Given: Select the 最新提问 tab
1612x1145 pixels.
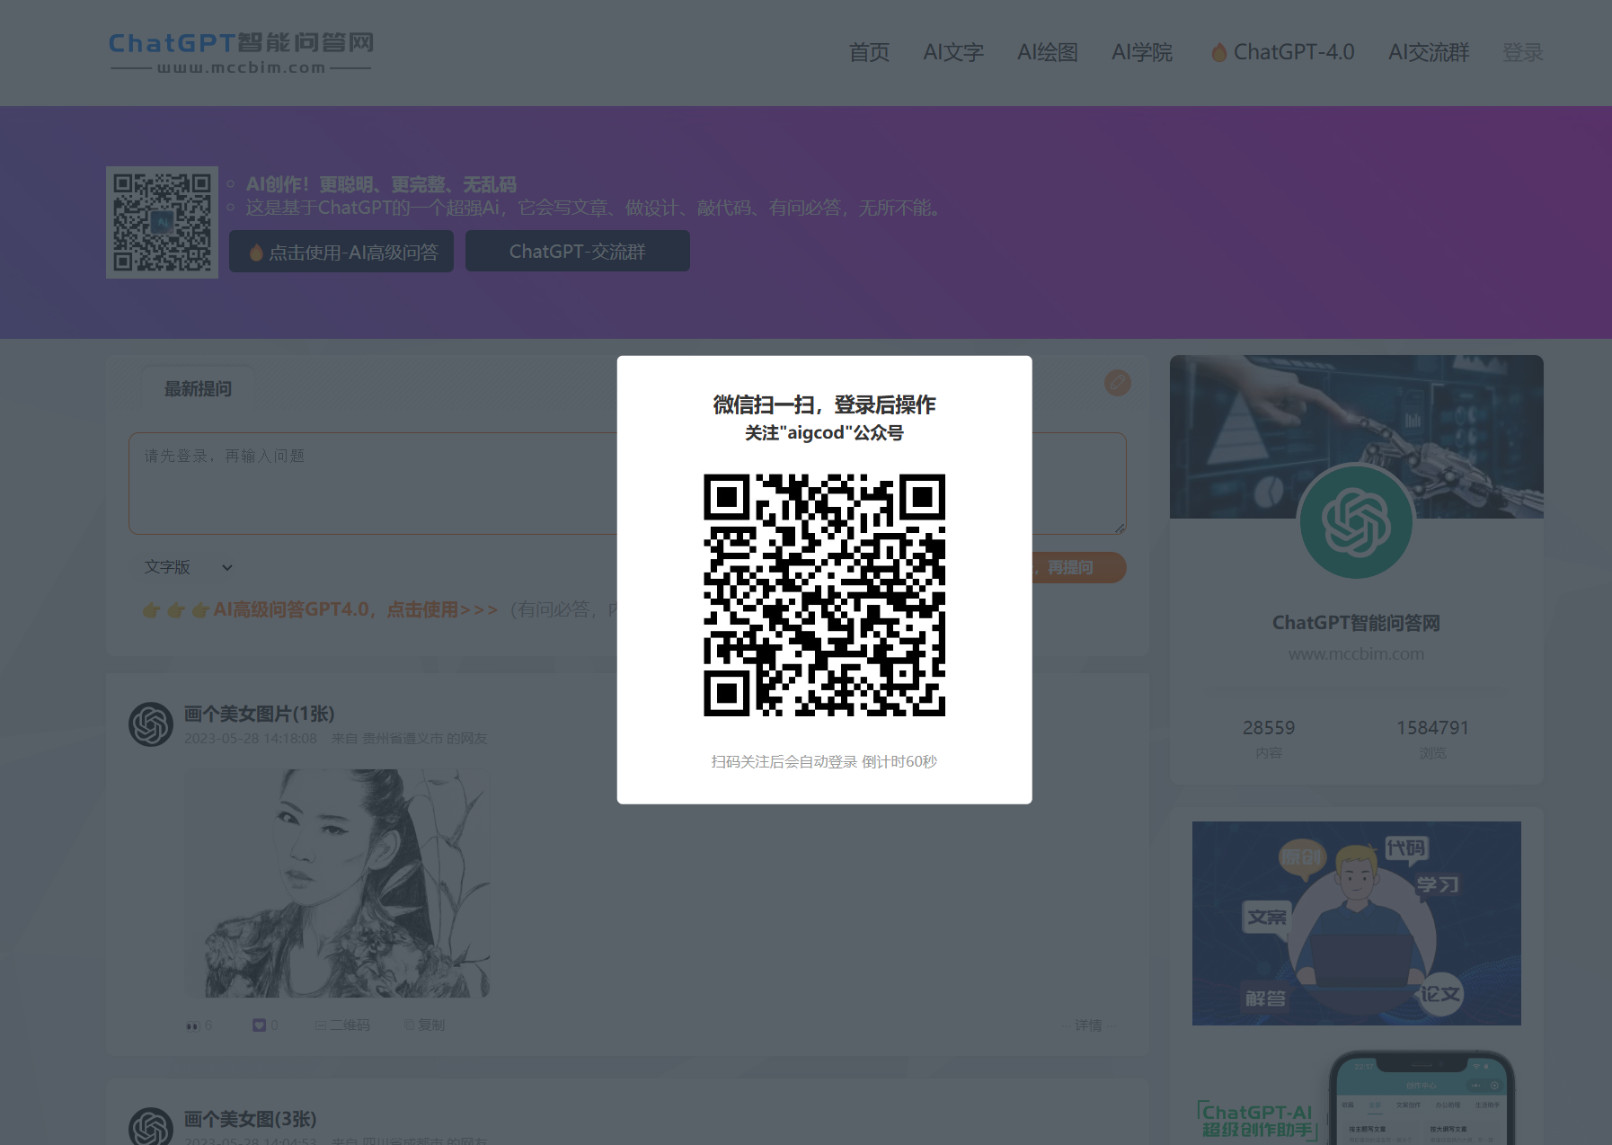Looking at the screenshot, I should pos(198,388).
